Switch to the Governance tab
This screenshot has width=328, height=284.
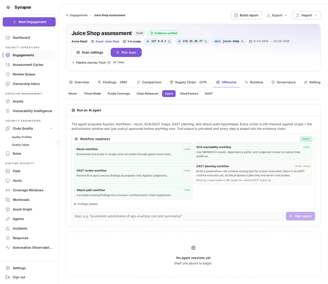pyautogui.click(x=283, y=82)
